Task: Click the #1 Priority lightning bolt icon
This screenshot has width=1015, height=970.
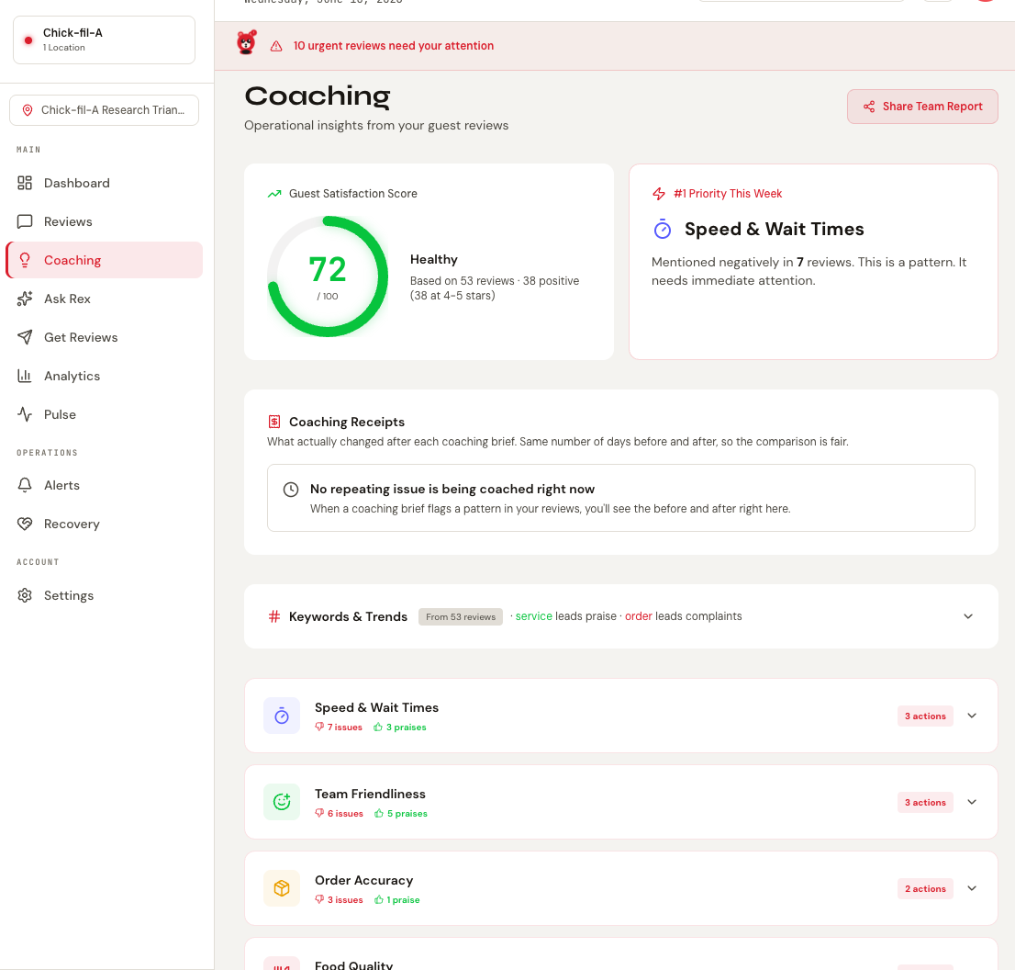Action: [658, 194]
